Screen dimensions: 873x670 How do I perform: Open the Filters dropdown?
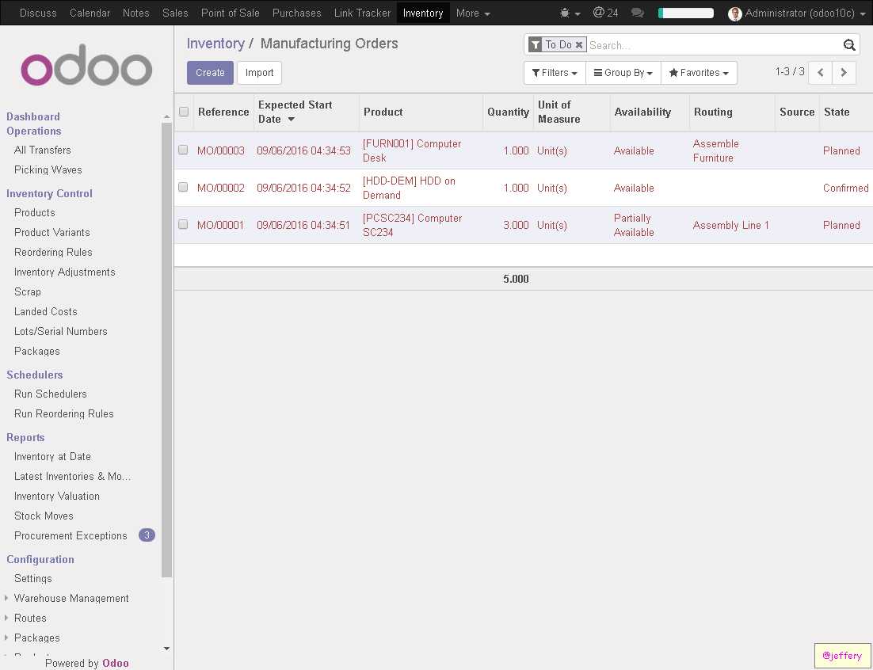pyautogui.click(x=555, y=73)
